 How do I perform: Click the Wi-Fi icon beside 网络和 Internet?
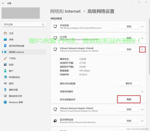pos(5,52)
